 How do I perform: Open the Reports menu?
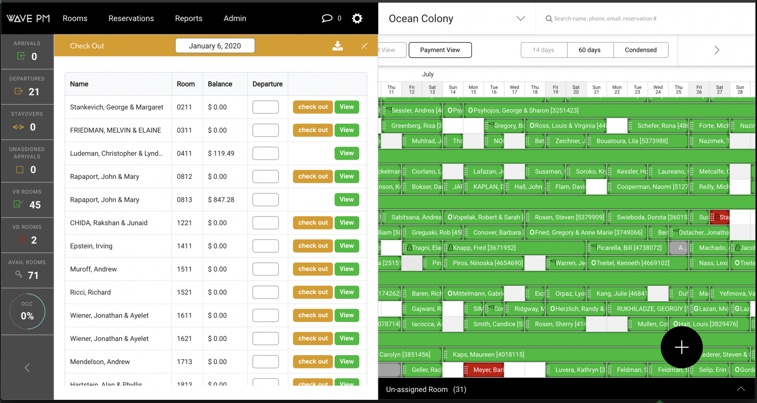click(189, 18)
